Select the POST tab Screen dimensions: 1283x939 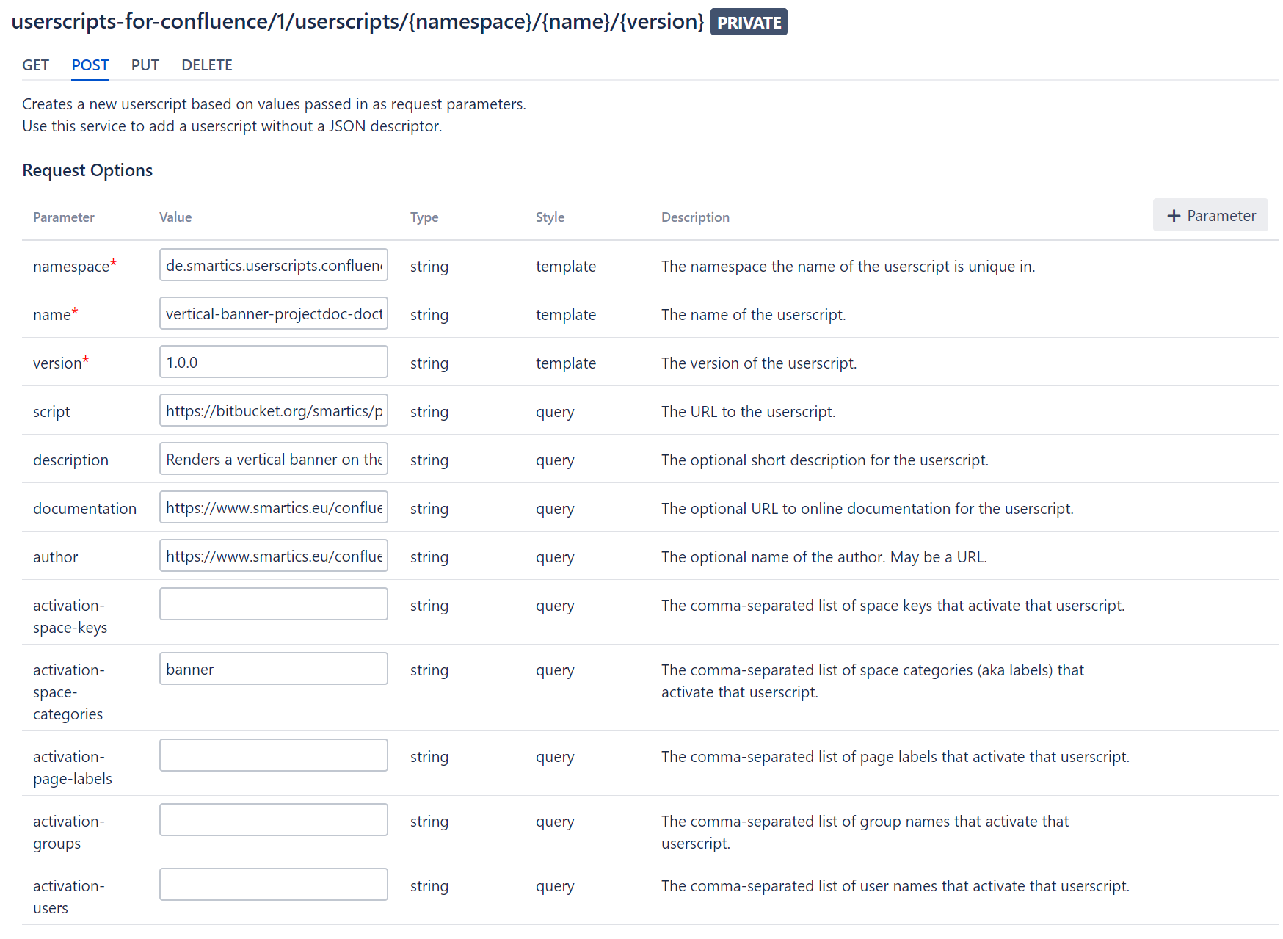[x=89, y=65]
